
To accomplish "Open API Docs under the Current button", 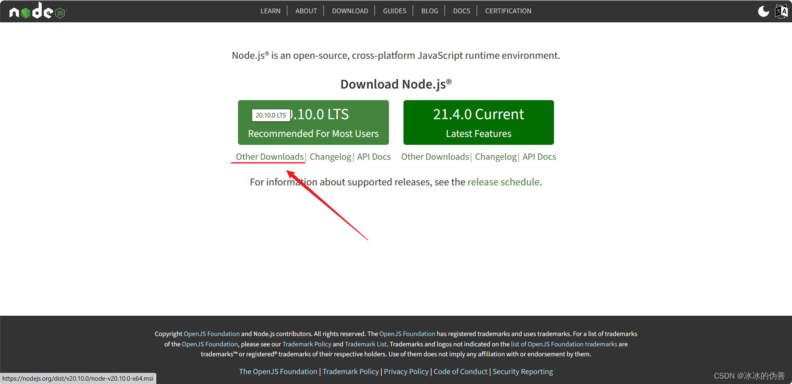I will pyautogui.click(x=539, y=157).
